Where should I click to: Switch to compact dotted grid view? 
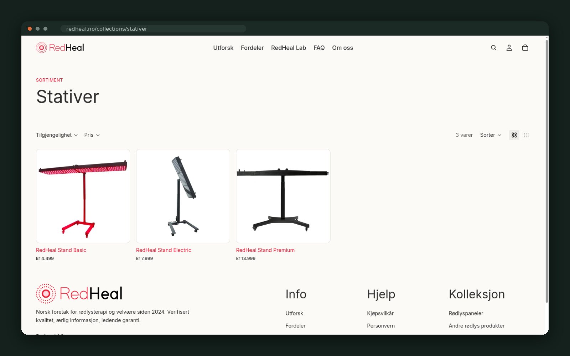tap(526, 135)
